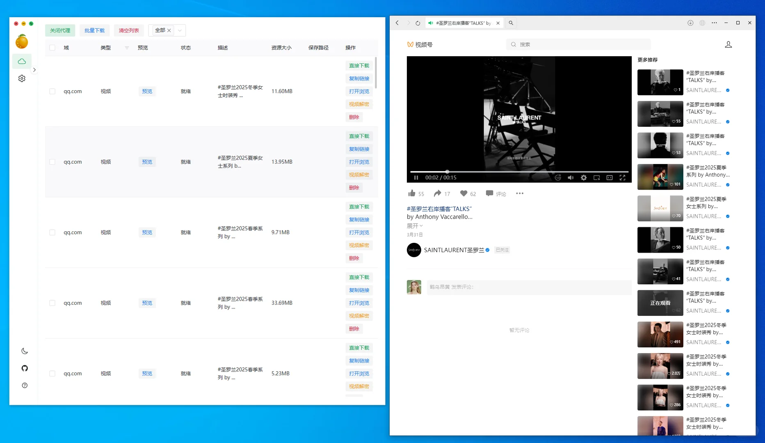This screenshot has width=765, height=443.
Task: Open the video player settings gear
Action: [x=584, y=178]
